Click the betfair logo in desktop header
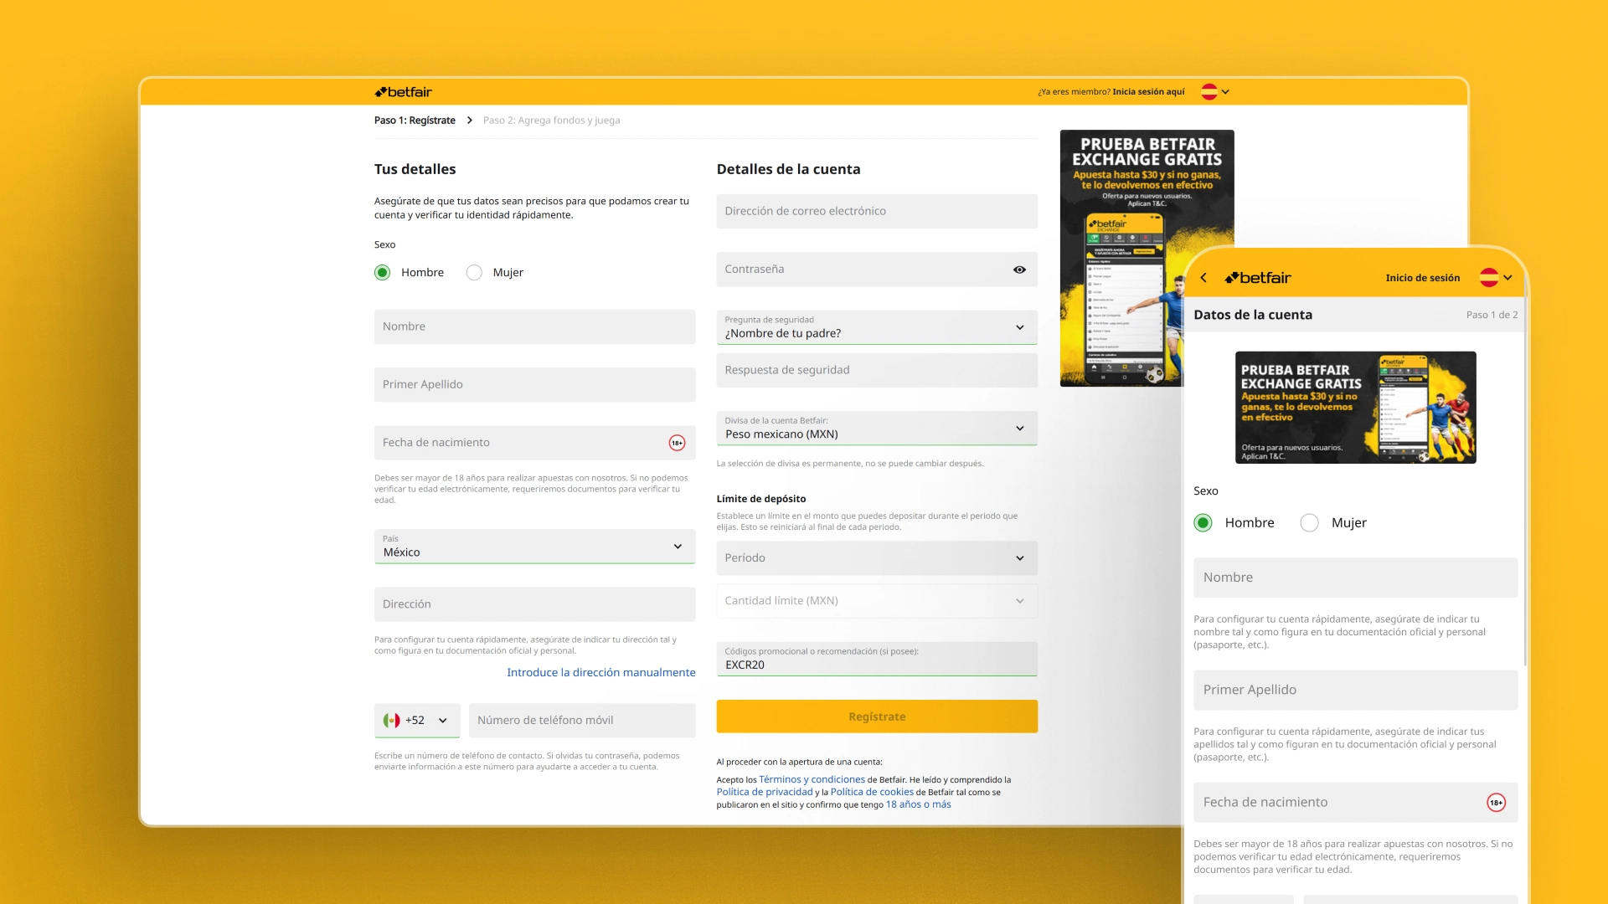Image resolution: width=1608 pixels, height=904 pixels. 403,92
